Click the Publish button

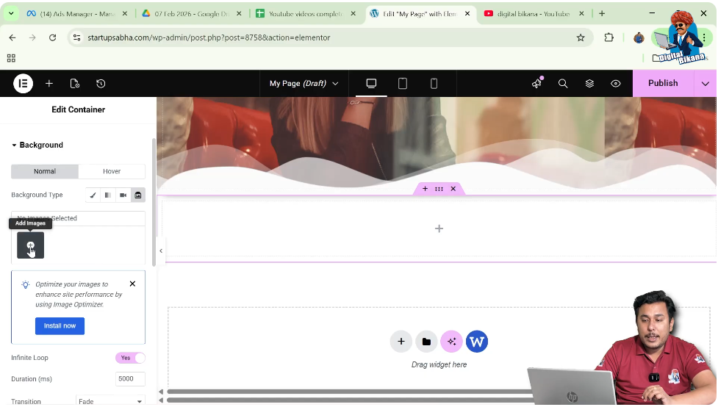pyautogui.click(x=663, y=83)
